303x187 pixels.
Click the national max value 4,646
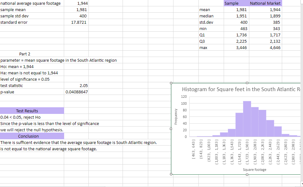(x=265, y=48)
